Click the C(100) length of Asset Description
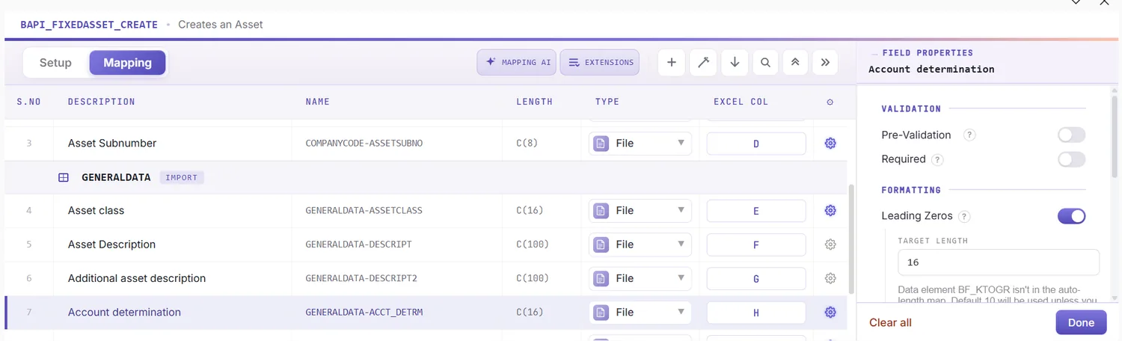The image size is (1122, 341). (x=533, y=245)
